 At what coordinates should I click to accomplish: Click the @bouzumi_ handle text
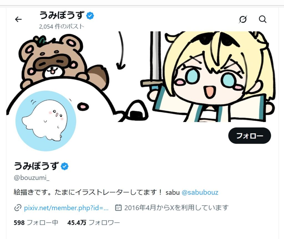pyautogui.click(x=32, y=178)
